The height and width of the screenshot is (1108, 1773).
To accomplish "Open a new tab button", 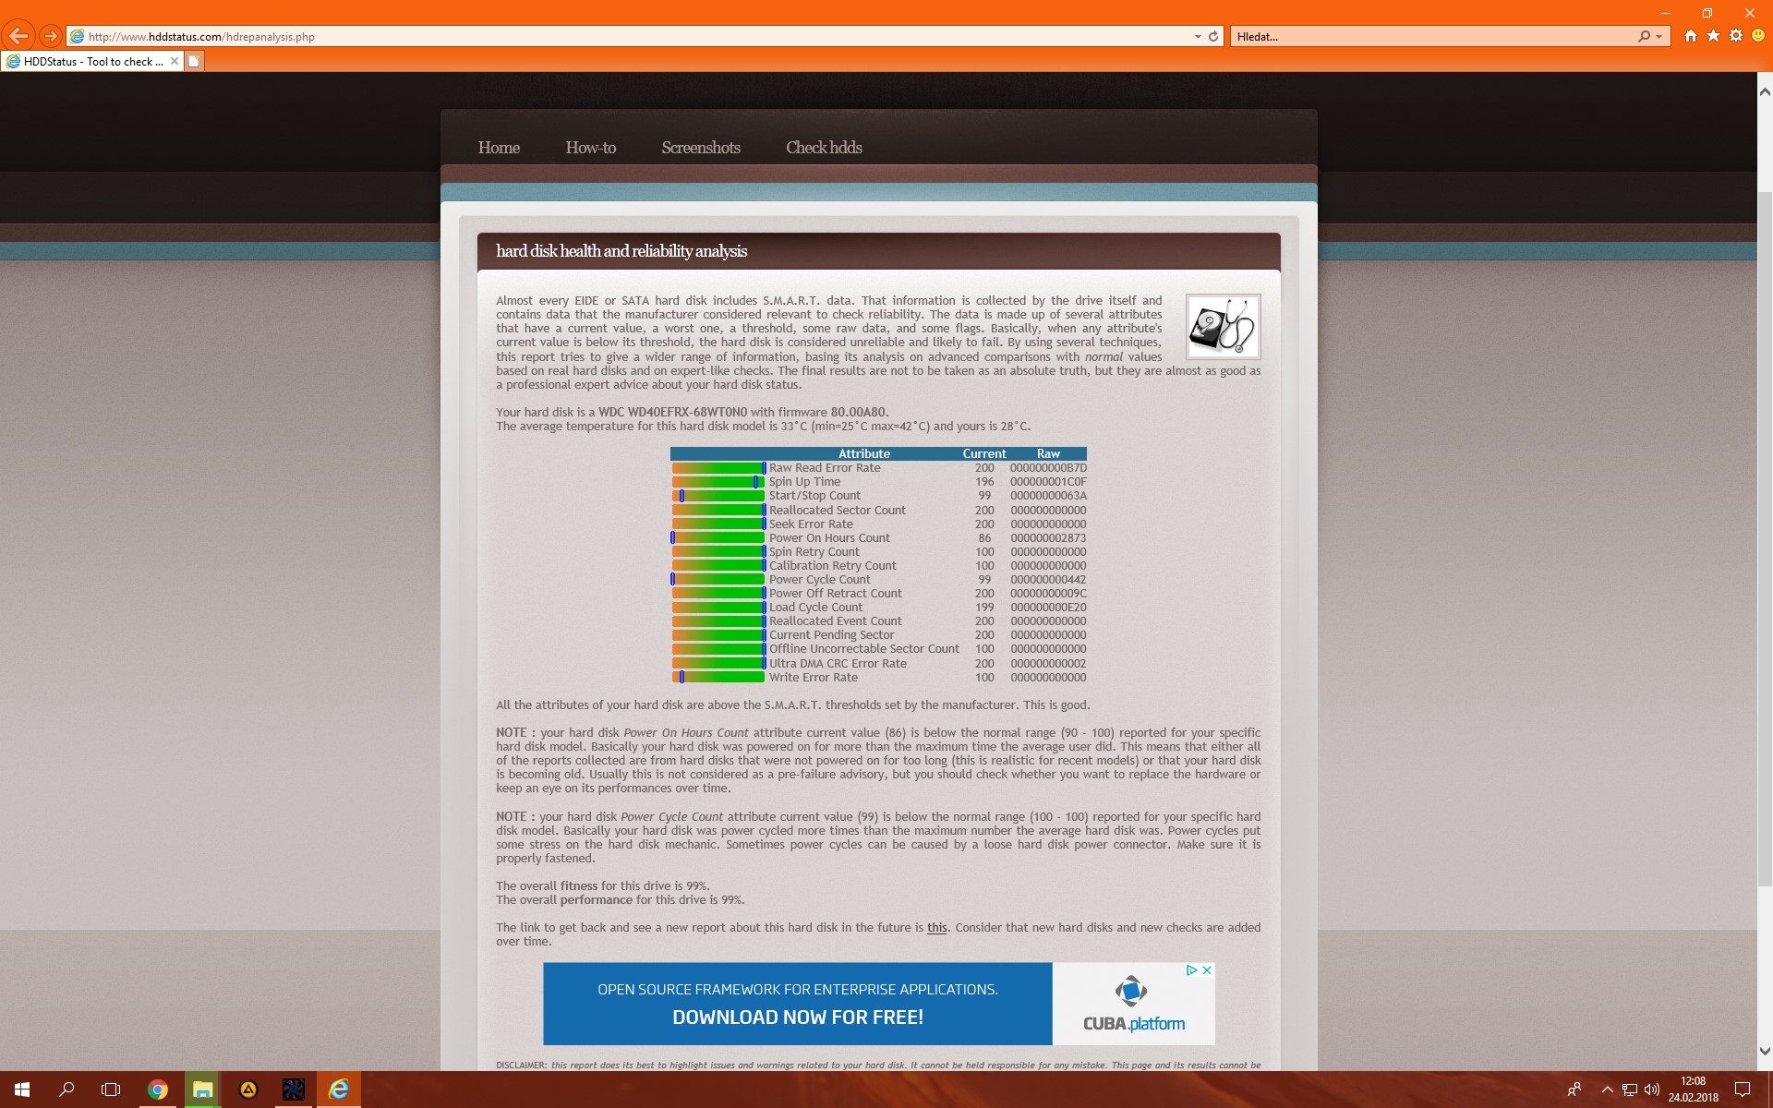I will pyautogui.click(x=194, y=61).
